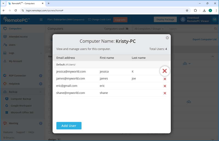
Task: Open the All Computers / Groups dropdown
Action: 149,29
